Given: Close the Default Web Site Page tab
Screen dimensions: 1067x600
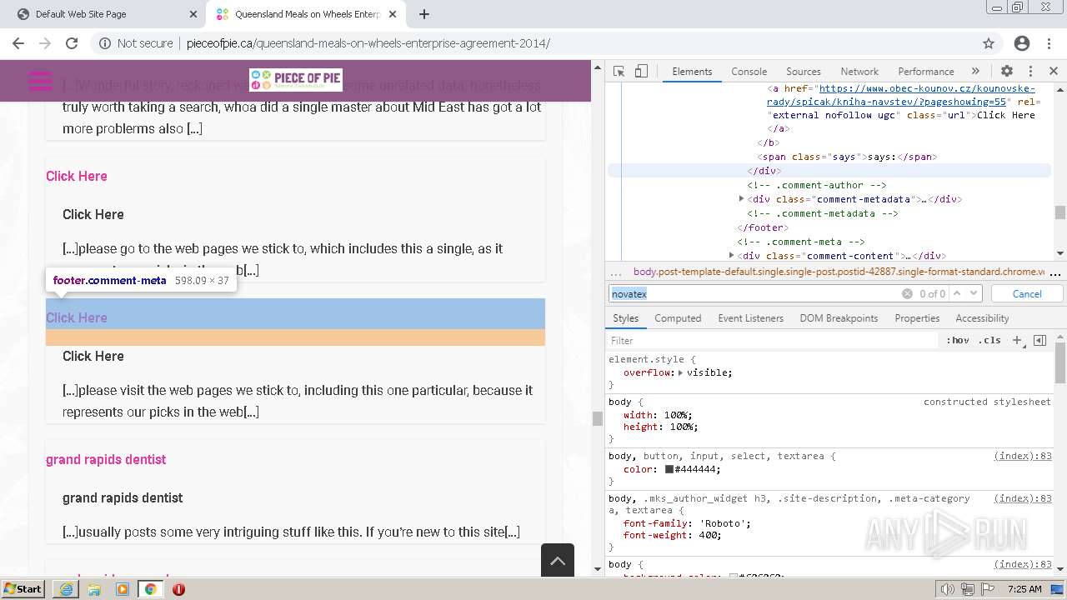Looking at the screenshot, I should (x=193, y=14).
